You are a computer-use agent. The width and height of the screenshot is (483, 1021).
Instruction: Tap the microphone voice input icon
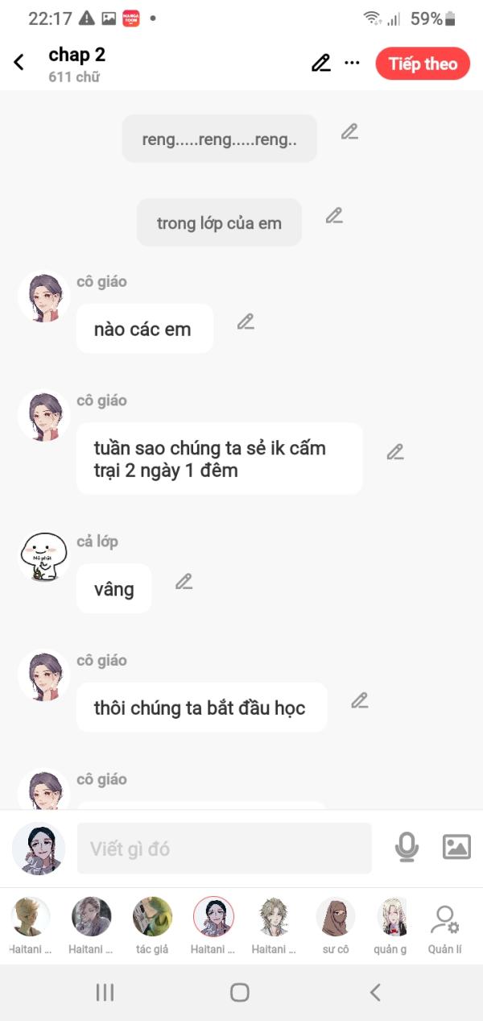point(407,847)
